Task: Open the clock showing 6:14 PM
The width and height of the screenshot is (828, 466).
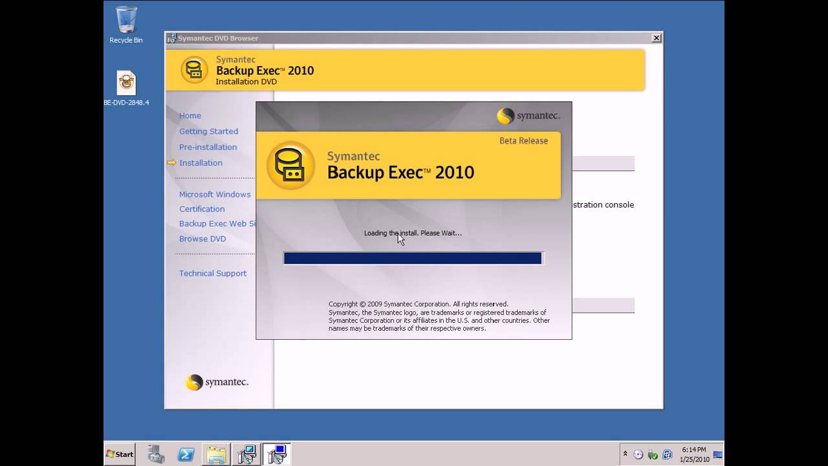Action: click(x=694, y=454)
